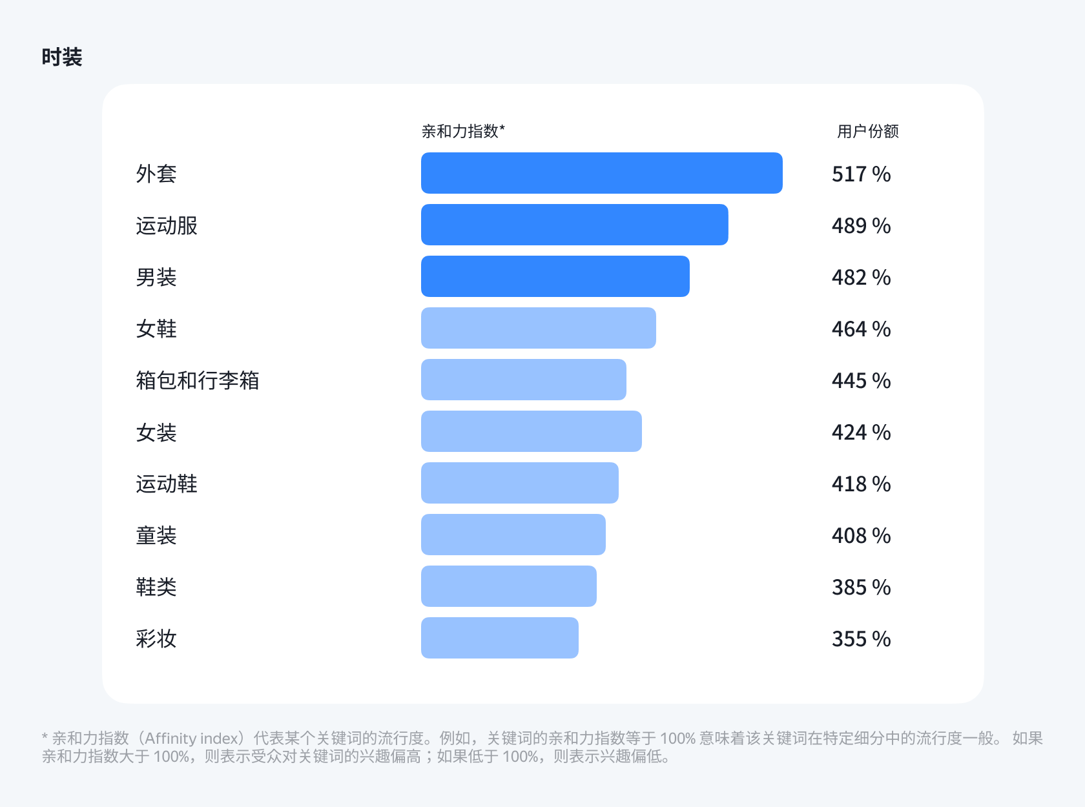Click the 彩妆 affinity bar
This screenshot has height=807, width=1085.
tap(499, 638)
